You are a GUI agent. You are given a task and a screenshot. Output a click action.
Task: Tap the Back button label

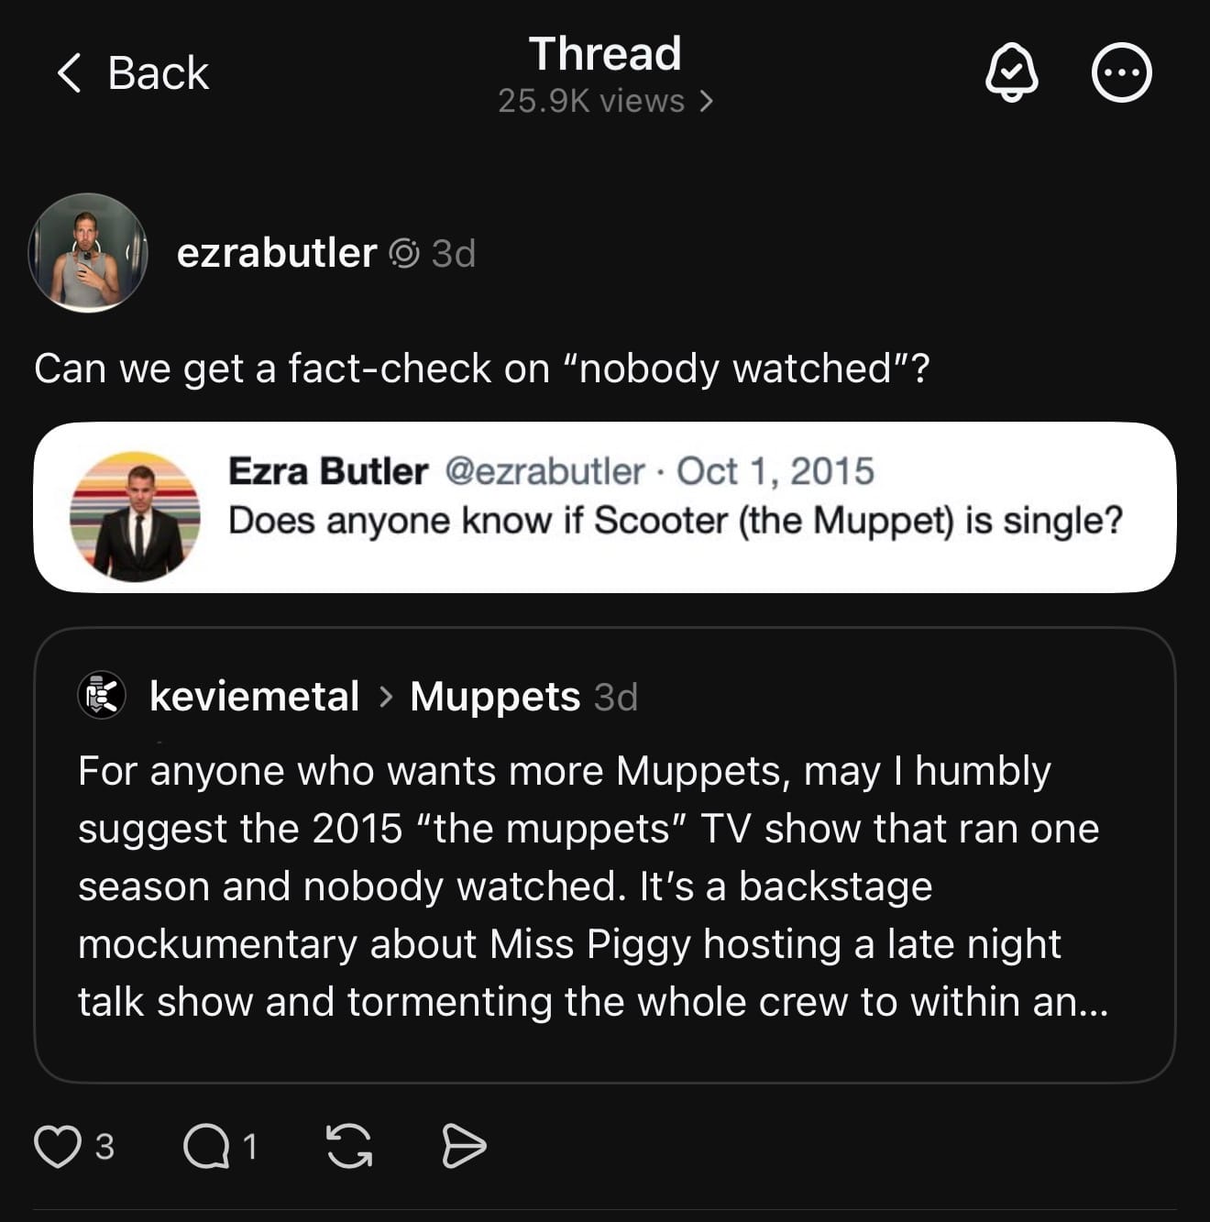pyautogui.click(x=158, y=73)
